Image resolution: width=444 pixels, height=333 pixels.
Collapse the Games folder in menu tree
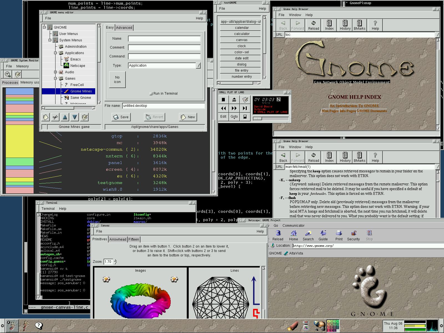[56, 78]
